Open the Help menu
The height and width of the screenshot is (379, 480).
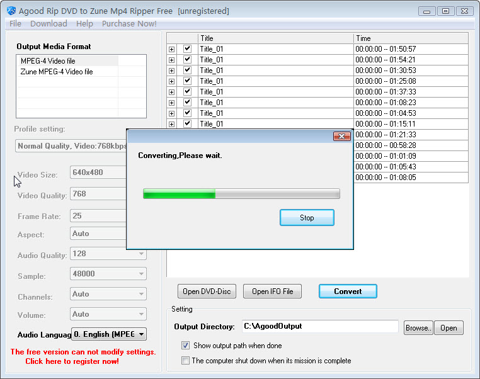[84, 23]
